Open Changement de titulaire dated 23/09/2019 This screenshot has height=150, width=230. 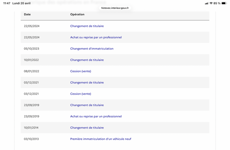[x=87, y=105]
